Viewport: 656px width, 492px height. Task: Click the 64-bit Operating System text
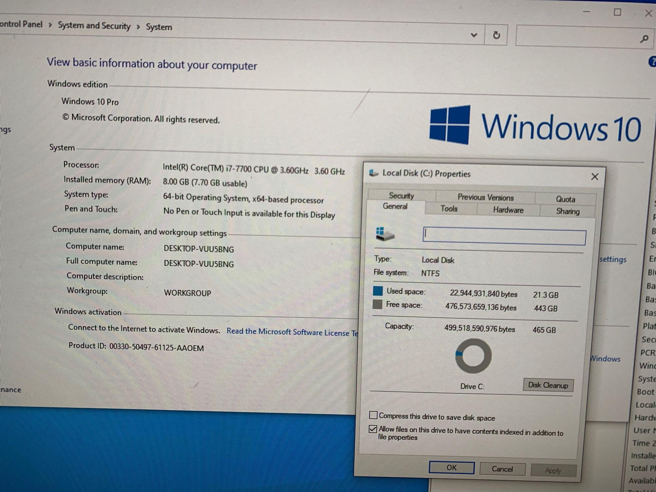pyautogui.click(x=243, y=198)
